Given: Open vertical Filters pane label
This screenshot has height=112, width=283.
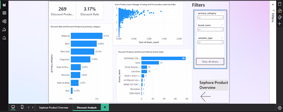Looking at the screenshot, I should coord(273,17).
